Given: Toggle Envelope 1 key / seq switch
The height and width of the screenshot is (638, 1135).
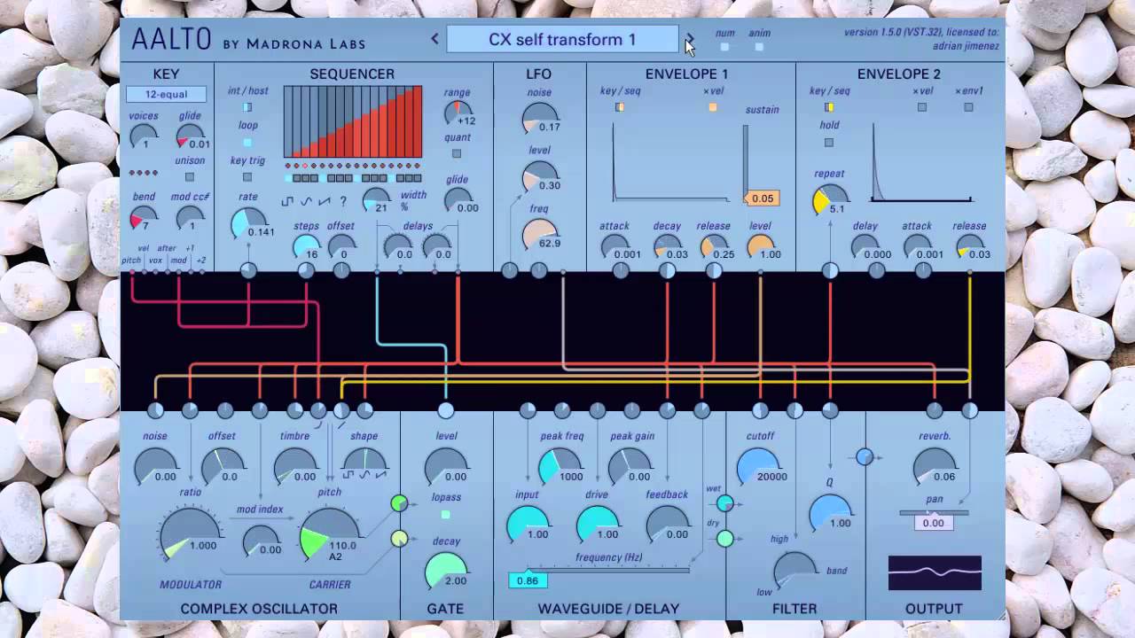Looking at the screenshot, I should pyautogui.click(x=620, y=107).
